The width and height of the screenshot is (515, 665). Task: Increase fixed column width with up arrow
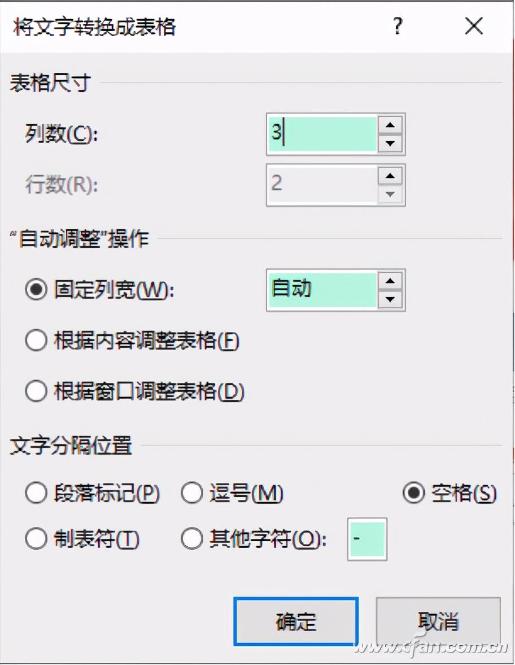pyautogui.click(x=390, y=281)
